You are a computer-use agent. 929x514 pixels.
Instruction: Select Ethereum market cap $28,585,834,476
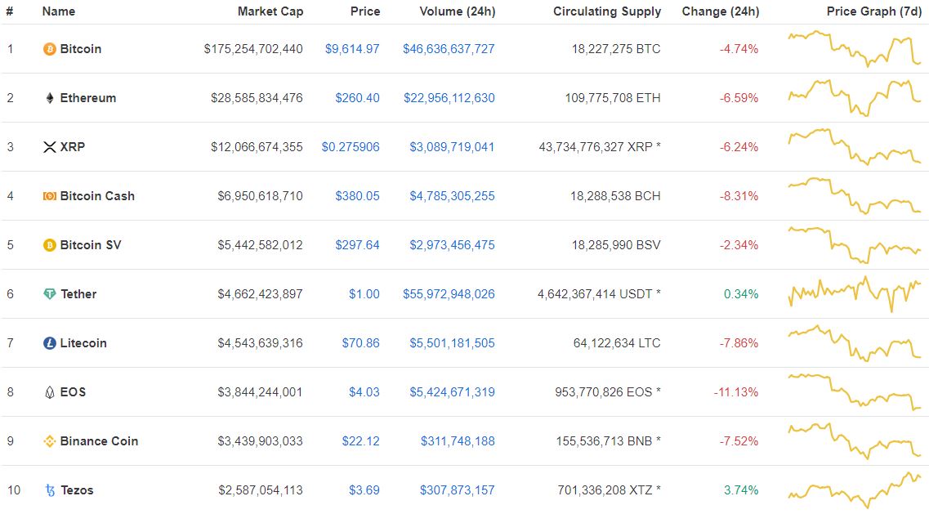pos(257,98)
